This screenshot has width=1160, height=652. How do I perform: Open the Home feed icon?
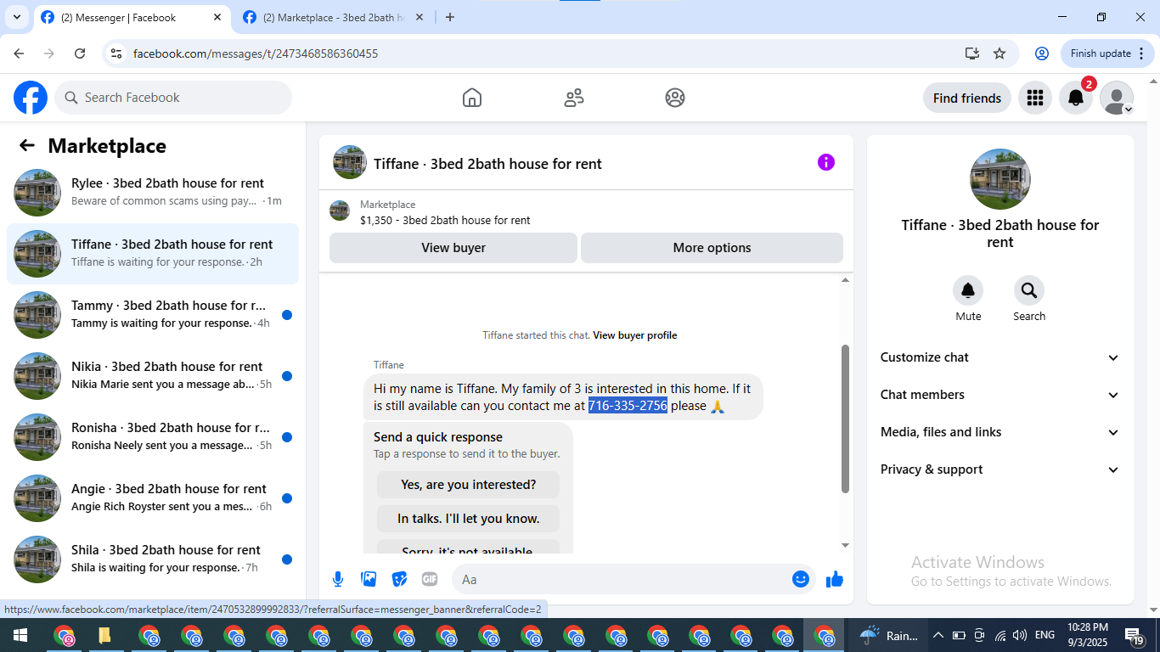click(472, 98)
